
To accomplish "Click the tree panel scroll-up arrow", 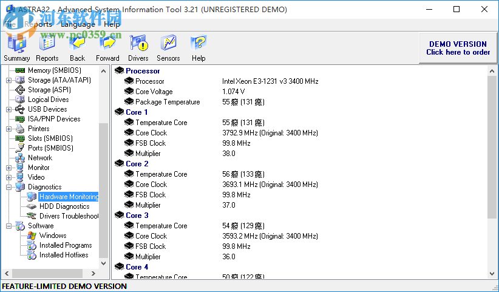I will click(x=103, y=71).
